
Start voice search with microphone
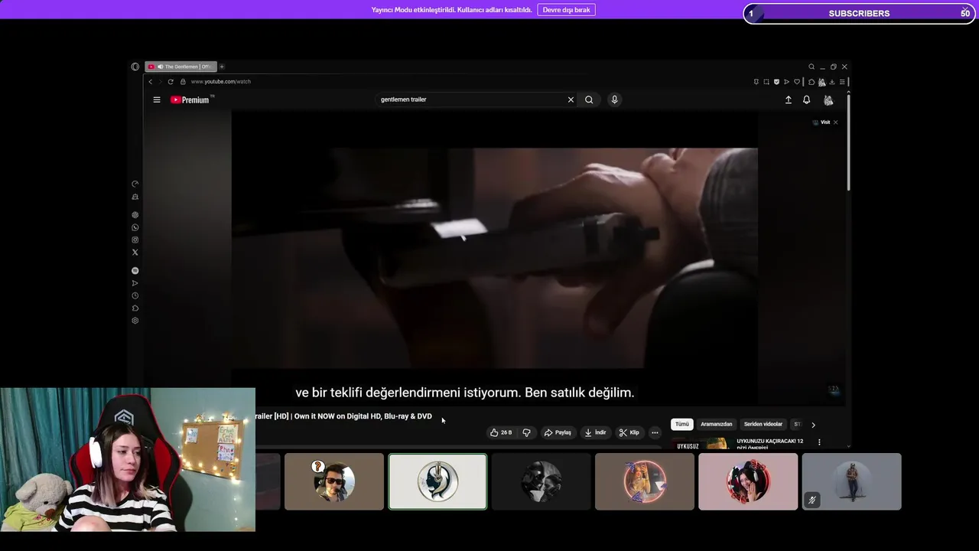[x=614, y=99]
